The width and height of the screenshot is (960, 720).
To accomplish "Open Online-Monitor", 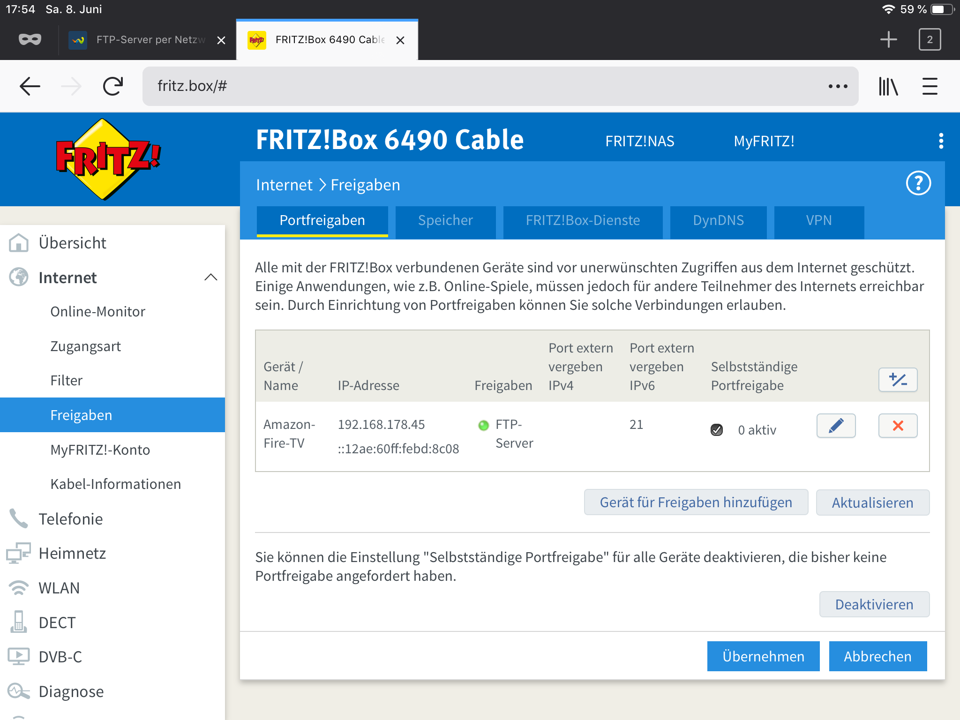I will (97, 312).
